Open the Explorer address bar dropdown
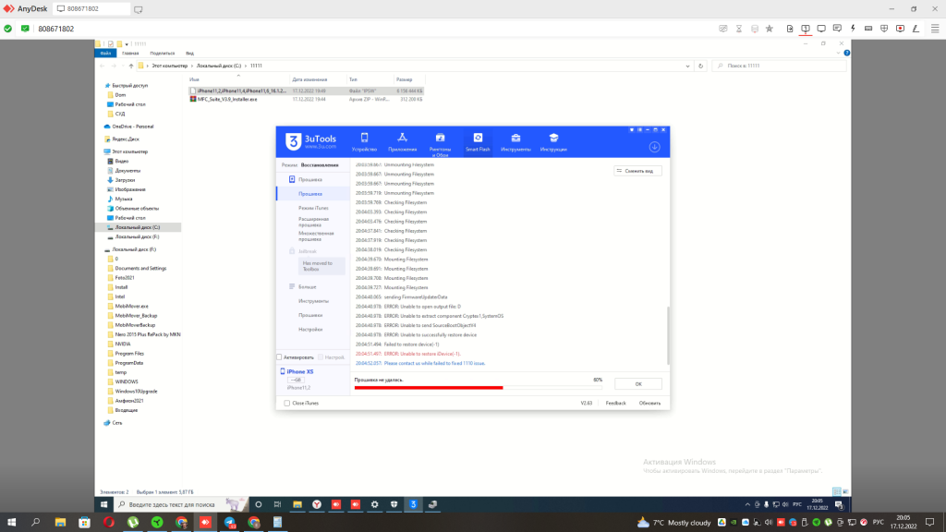This screenshot has height=532, width=946. (687, 66)
